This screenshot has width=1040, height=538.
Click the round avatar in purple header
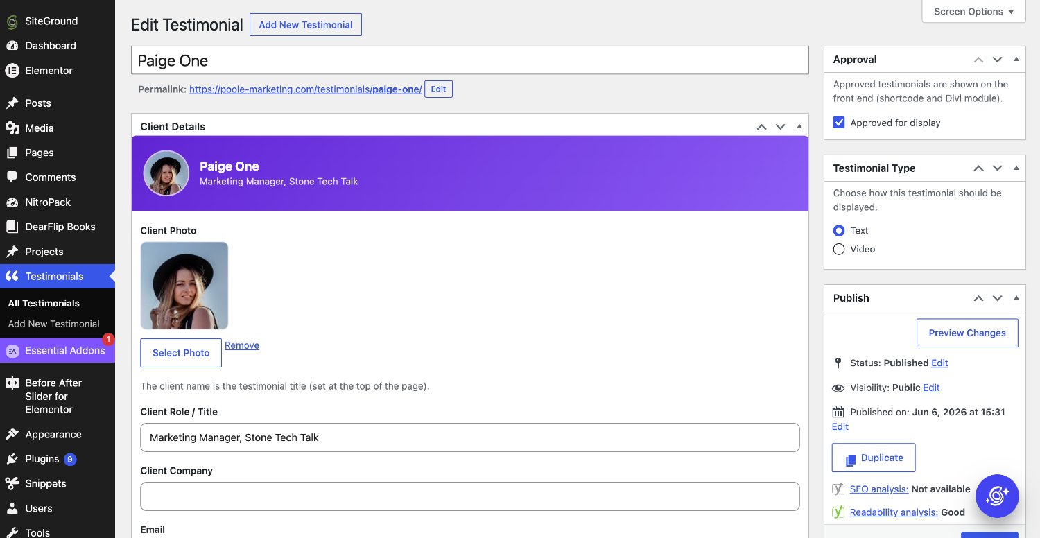[x=166, y=173]
